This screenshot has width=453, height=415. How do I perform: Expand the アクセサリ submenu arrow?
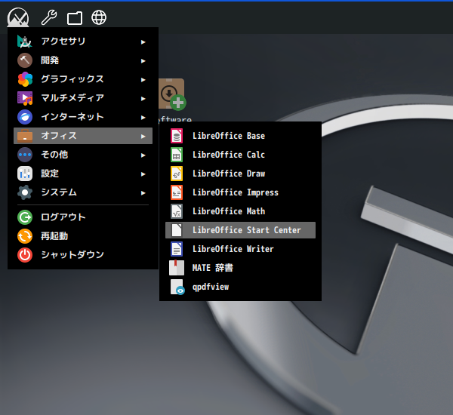pos(143,42)
